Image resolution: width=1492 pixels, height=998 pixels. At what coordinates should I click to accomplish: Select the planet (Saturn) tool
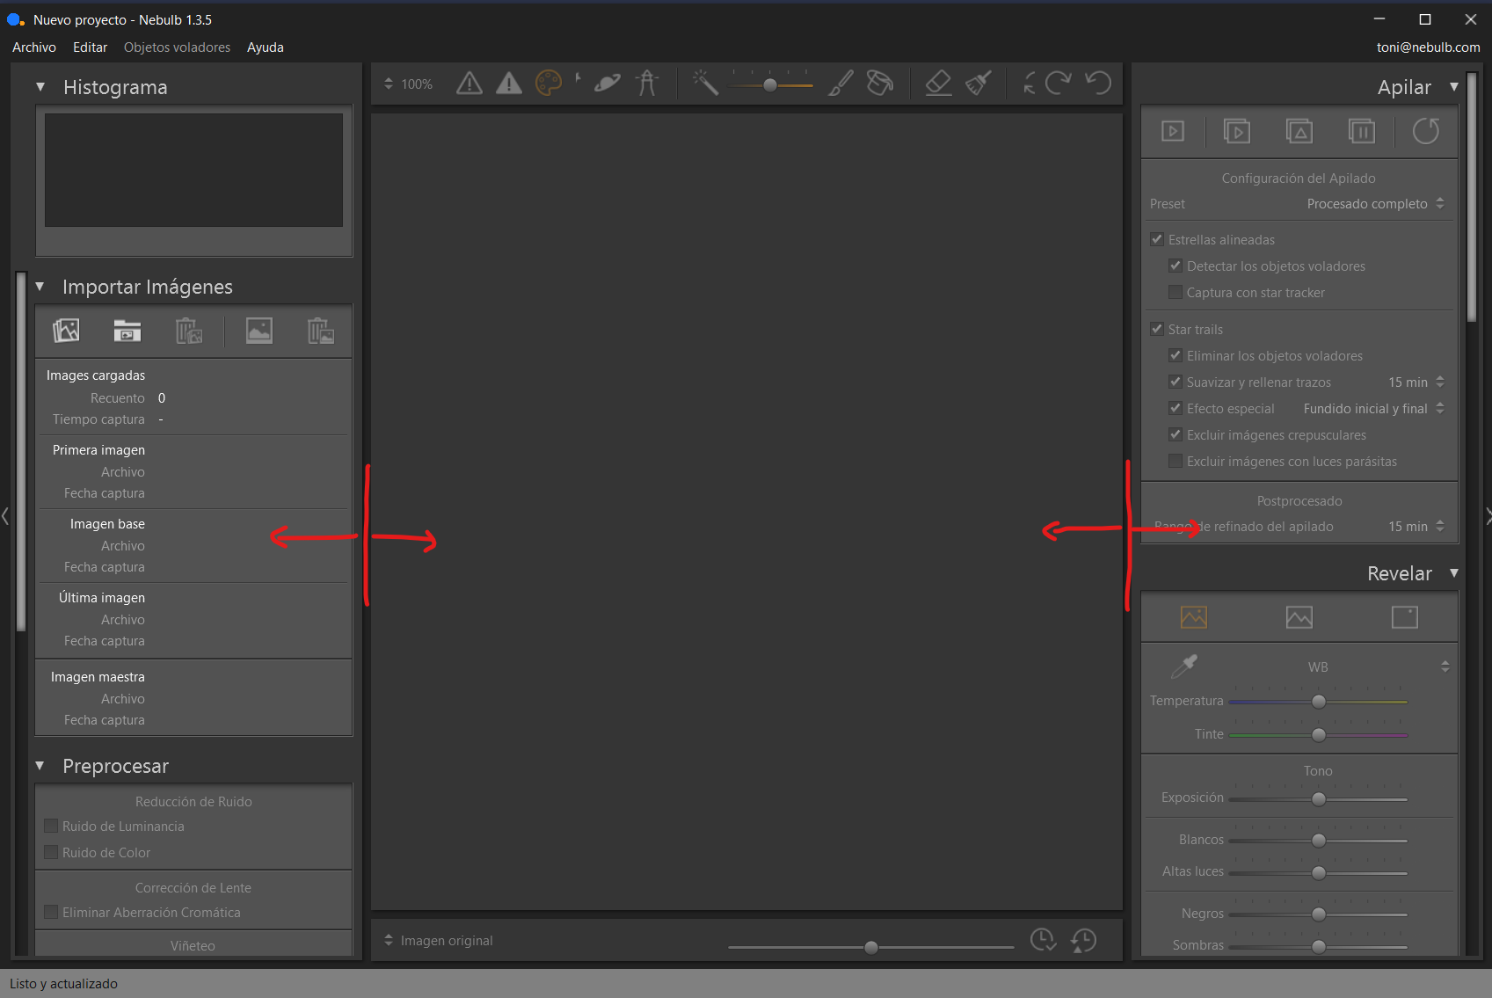tap(608, 84)
